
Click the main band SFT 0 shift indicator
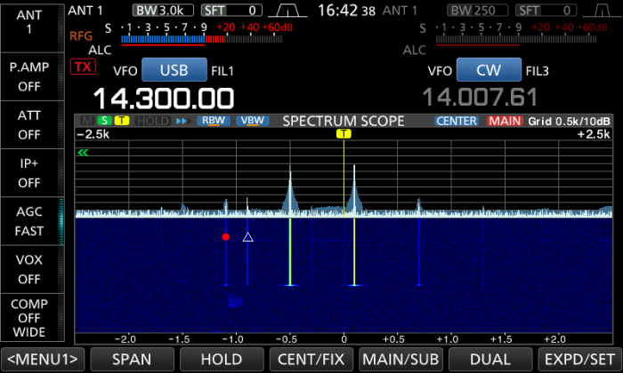pyautogui.click(x=231, y=11)
